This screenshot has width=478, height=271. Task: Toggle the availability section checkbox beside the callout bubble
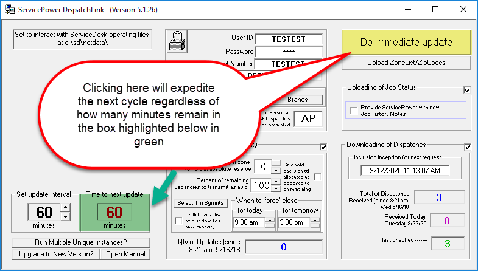click(323, 147)
